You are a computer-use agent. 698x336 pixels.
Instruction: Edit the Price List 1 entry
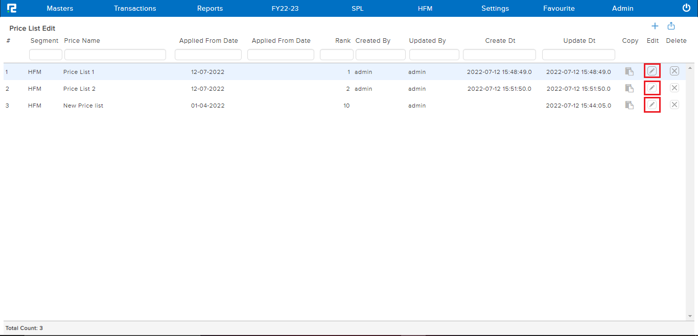point(652,71)
